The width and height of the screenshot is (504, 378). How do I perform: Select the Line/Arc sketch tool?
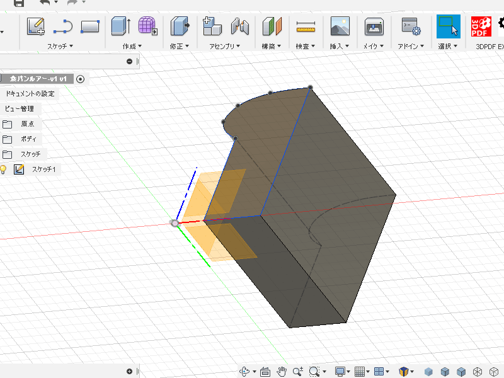click(x=63, y=26)
